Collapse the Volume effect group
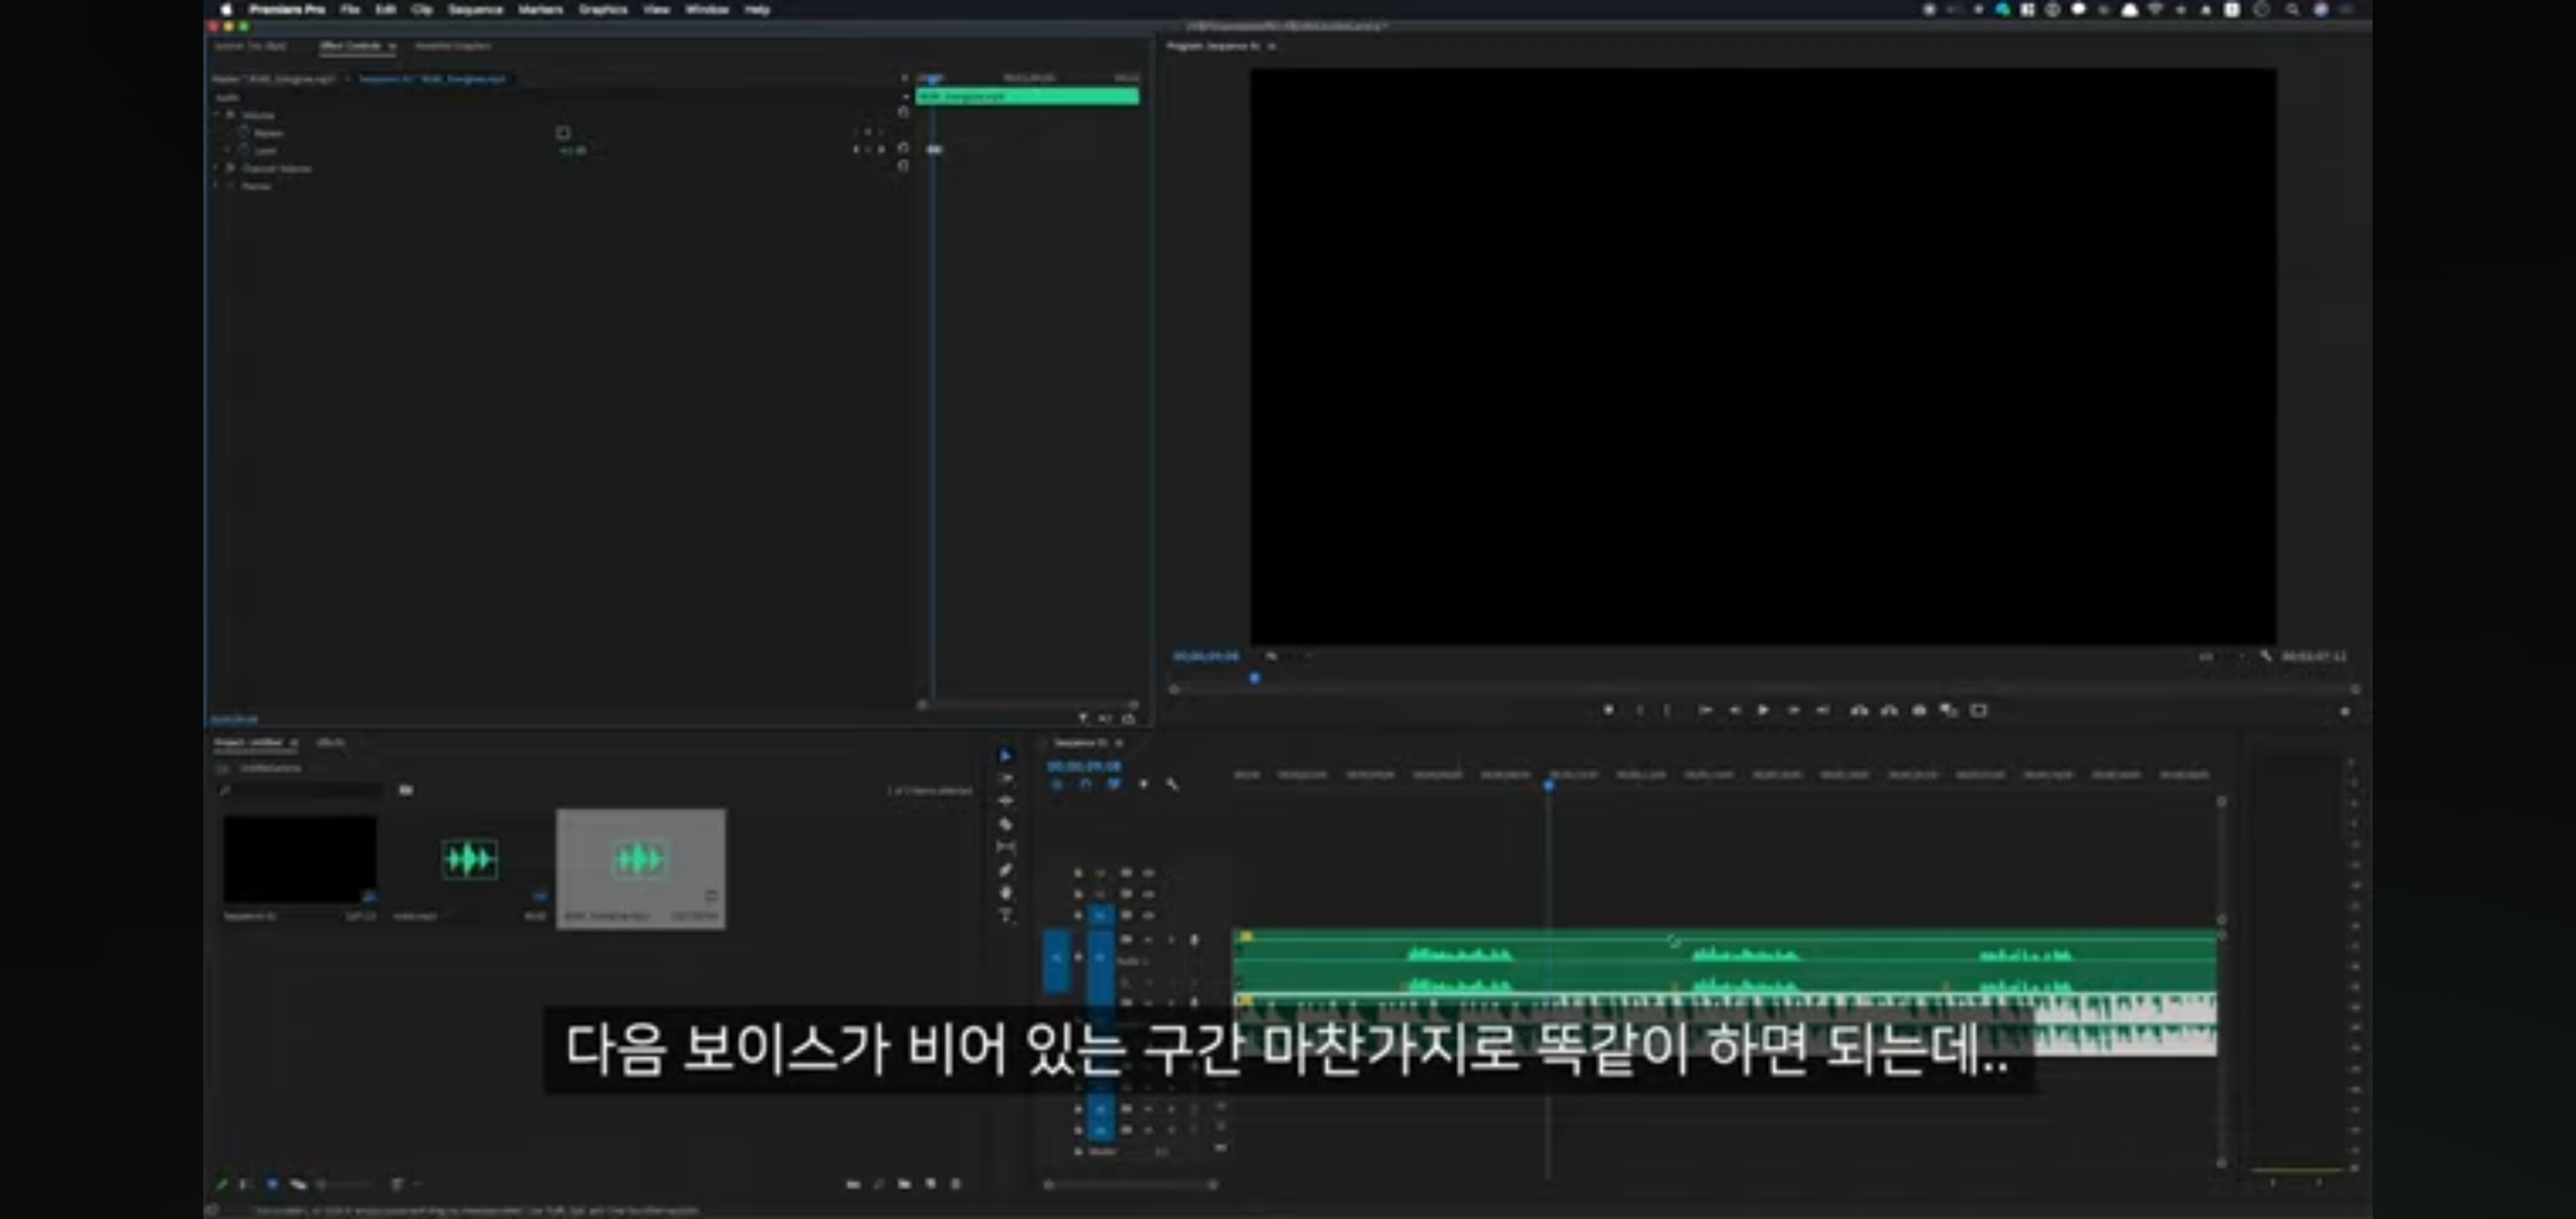Screen dimensions: 2576x1219 217,115
